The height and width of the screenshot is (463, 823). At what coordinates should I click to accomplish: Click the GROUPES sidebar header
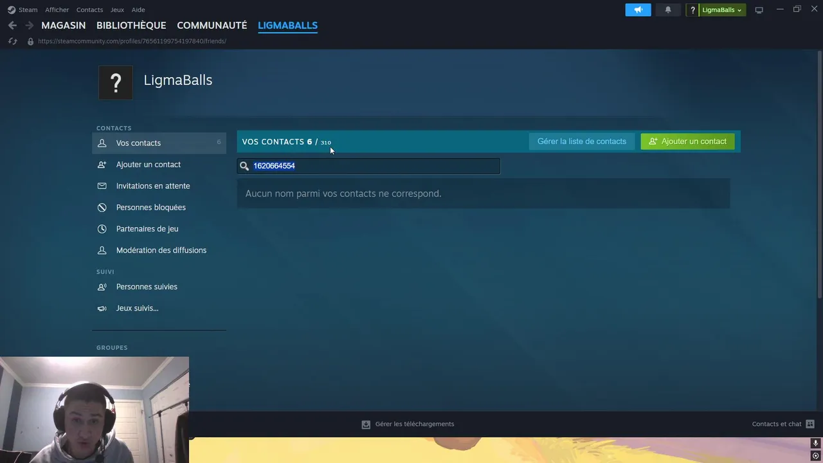pyautogui.click(x=112, y=348)
